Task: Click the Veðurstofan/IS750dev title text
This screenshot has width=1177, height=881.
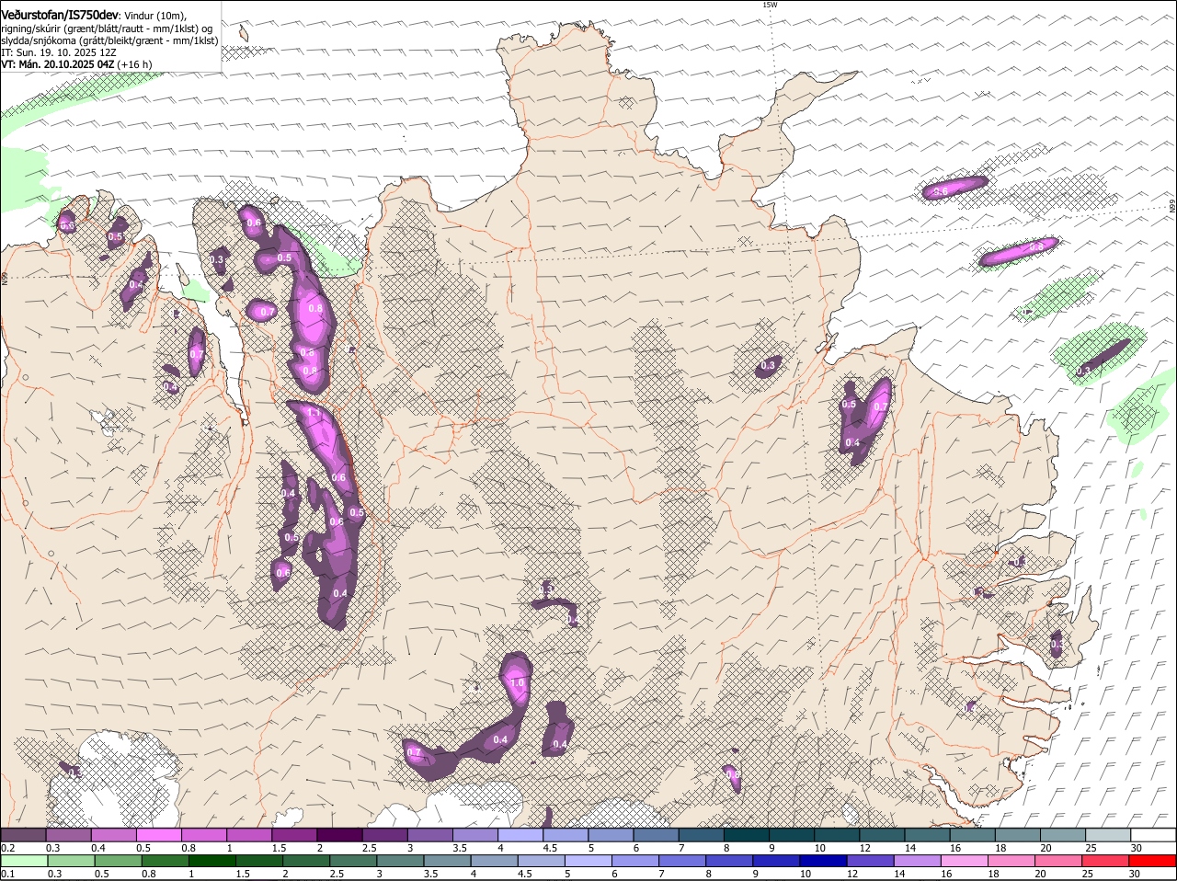Action: pyautogui.click(x=60, y=15)
